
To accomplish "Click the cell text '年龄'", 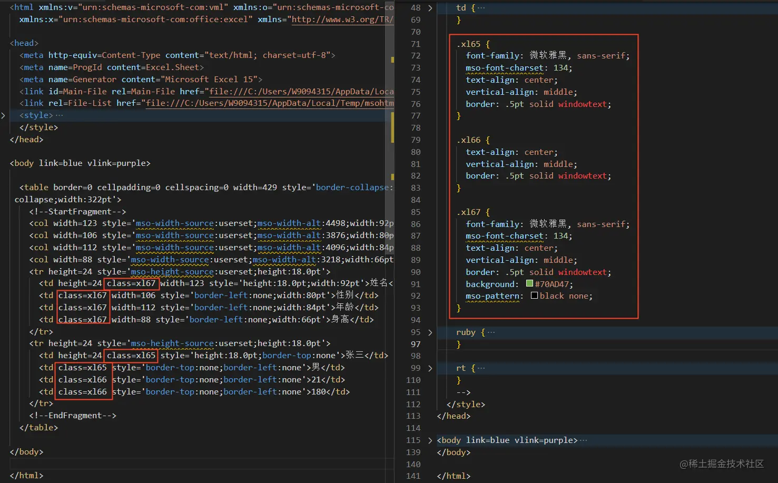I will (345, 308).
